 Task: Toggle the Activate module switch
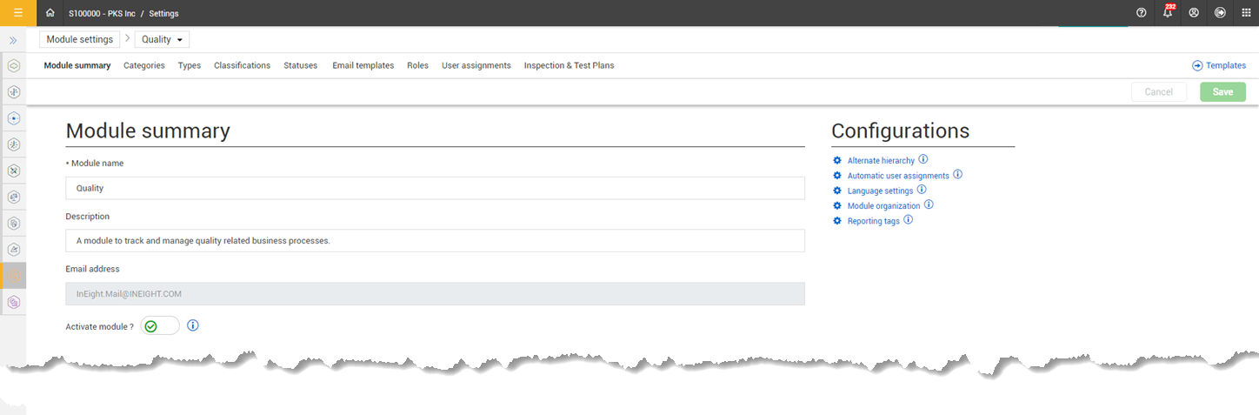tap(160, 326)
